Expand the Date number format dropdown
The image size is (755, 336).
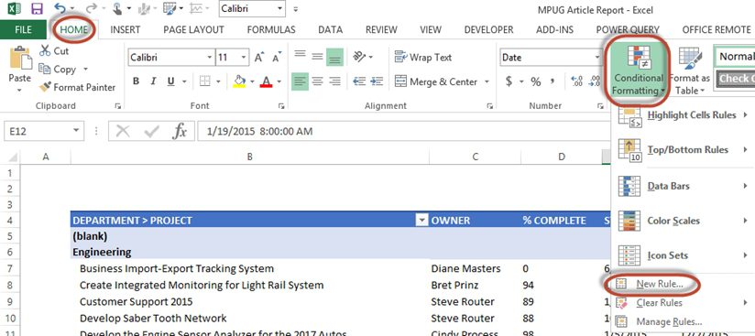coord(597,58)
